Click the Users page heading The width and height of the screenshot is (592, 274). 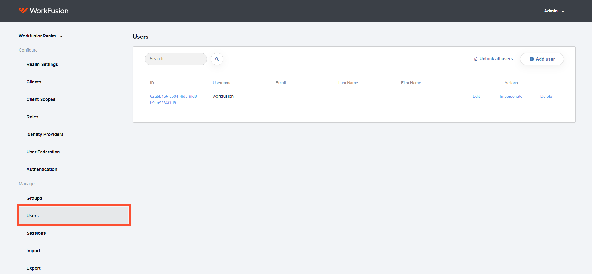tap(141, 37)
